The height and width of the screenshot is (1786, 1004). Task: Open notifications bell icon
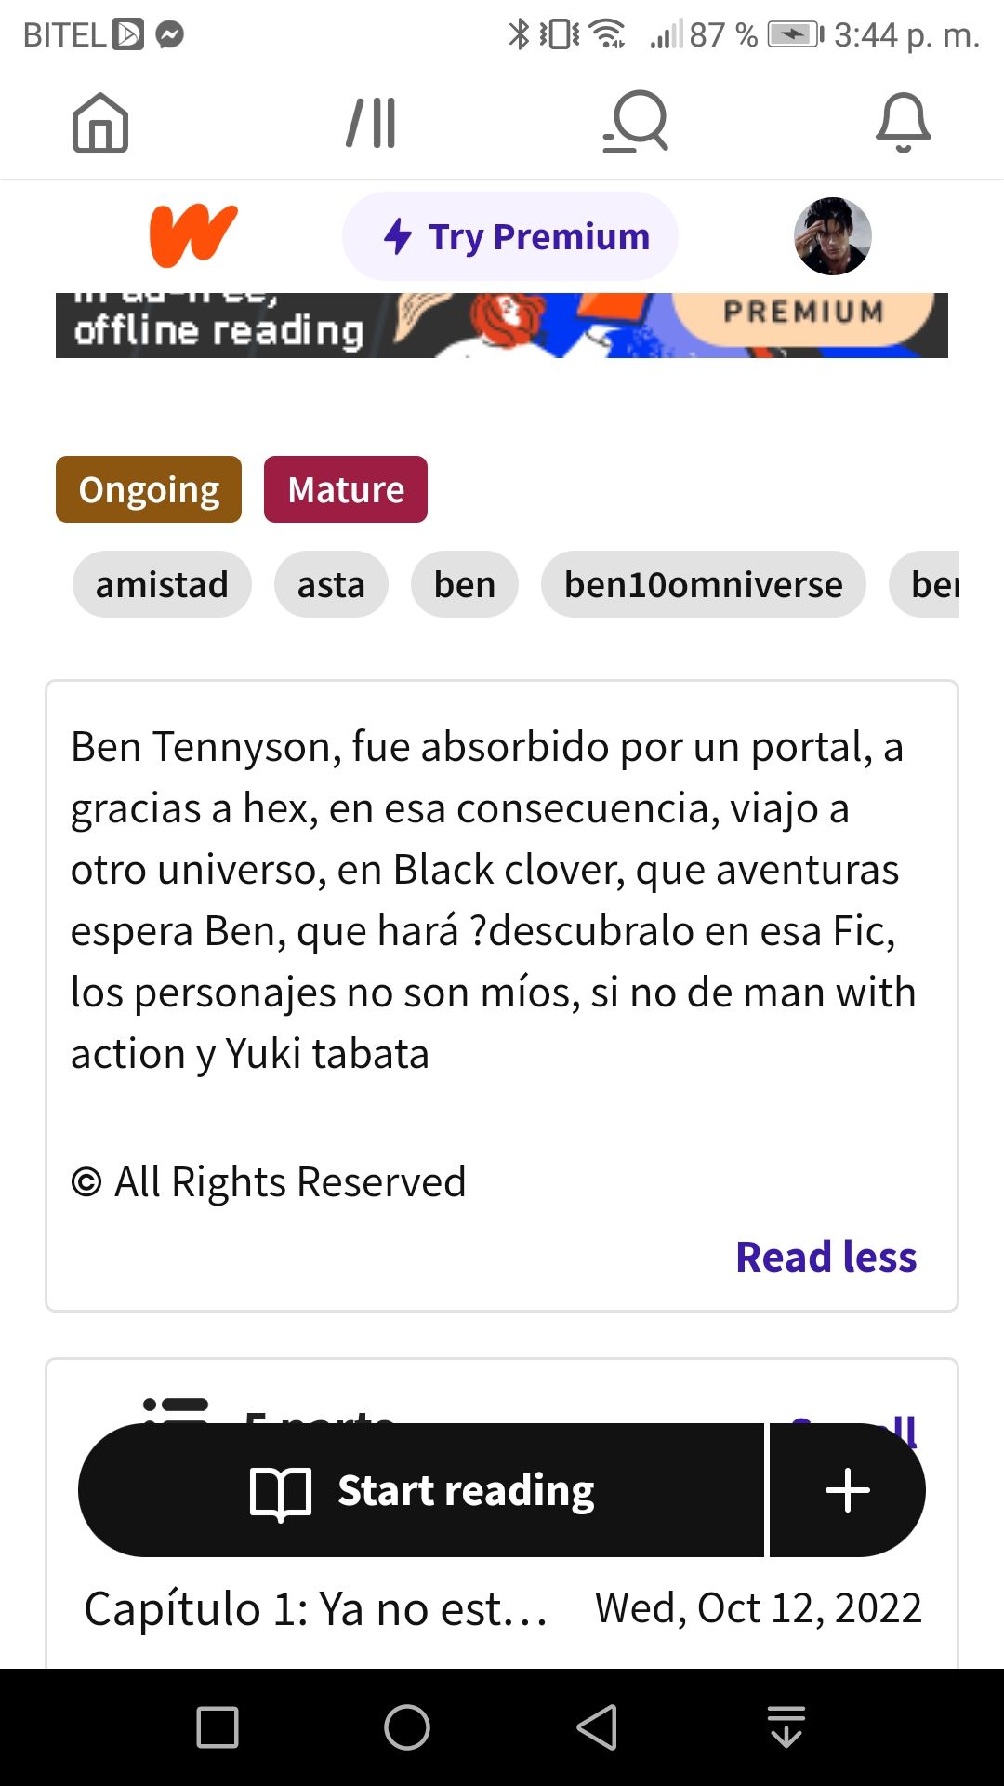pos(903,123)
